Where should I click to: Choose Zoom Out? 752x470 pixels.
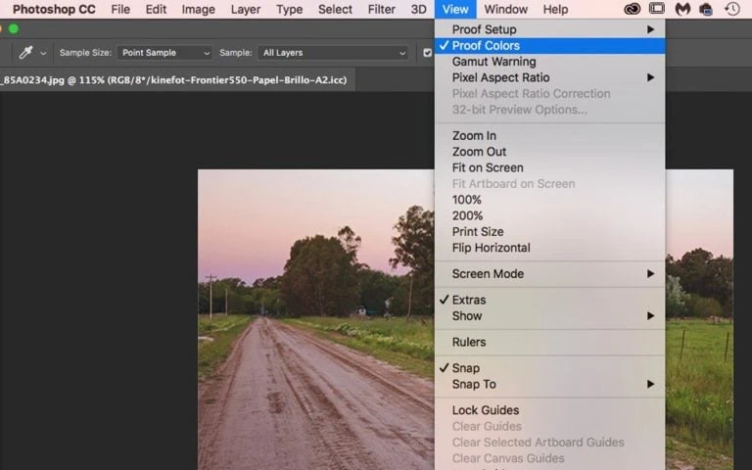[x=549, y=152]
